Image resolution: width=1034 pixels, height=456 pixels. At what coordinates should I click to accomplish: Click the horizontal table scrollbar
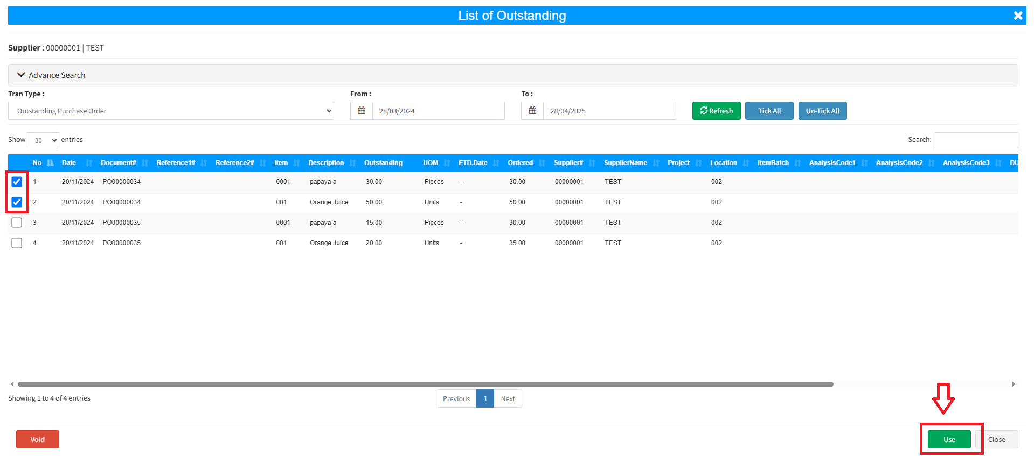pyautogui.click(x=425, y=384)
